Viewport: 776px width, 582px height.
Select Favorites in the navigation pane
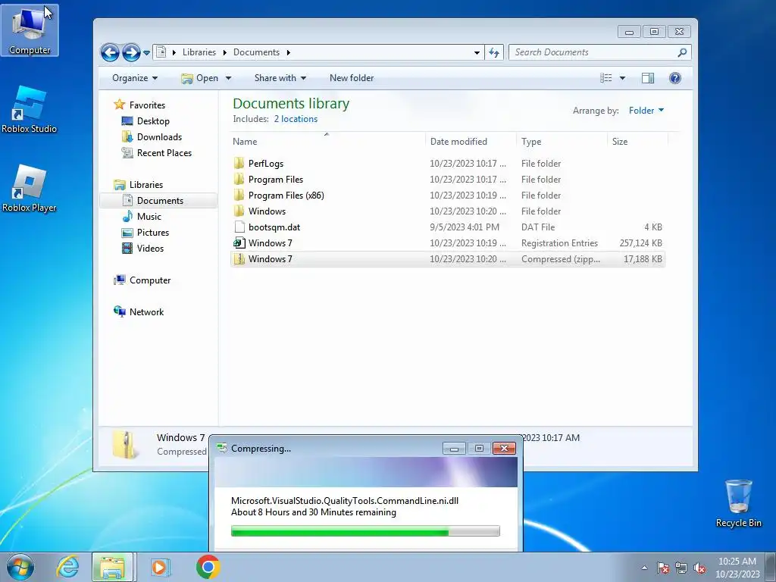[x=147, y=105]
